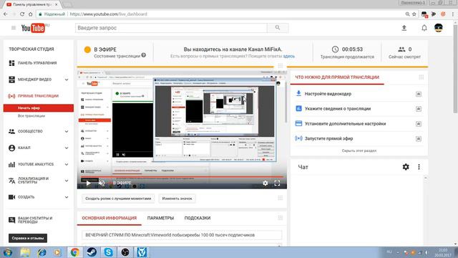Switch to Параметры tab
Screen dimensions: 458x258
point(160,218)
